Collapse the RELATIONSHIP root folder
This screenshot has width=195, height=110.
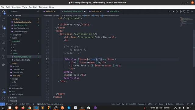click(15, 16)
